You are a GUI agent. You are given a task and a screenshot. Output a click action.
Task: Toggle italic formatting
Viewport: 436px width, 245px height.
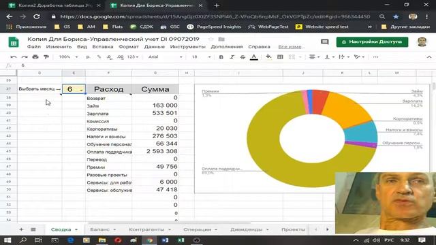tap(232, 57)
